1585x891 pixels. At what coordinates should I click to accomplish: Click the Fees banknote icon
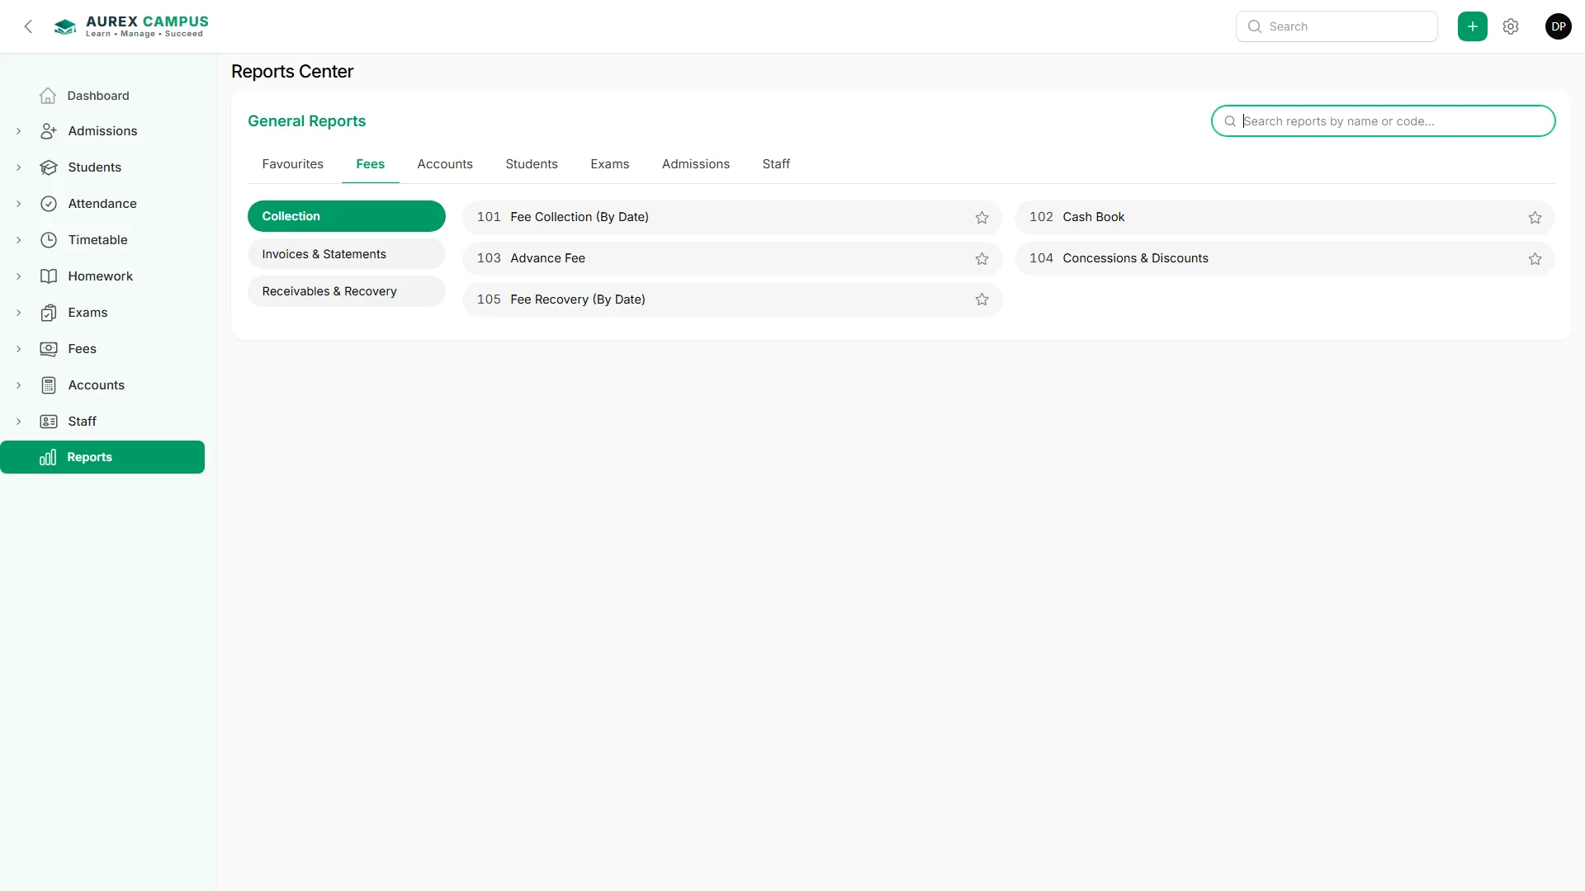pyautogui.click(x=49, y=349)
